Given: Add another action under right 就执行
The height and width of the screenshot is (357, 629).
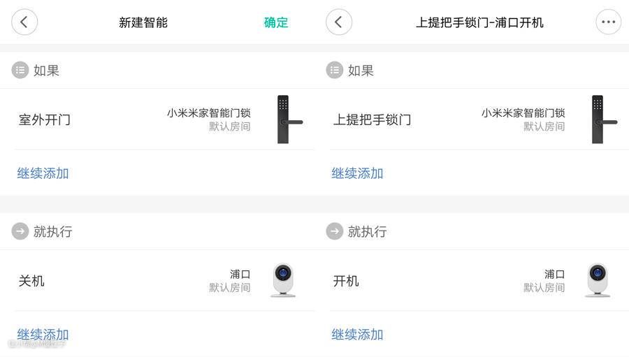Looking at the screenshot, I should (357, 334).
